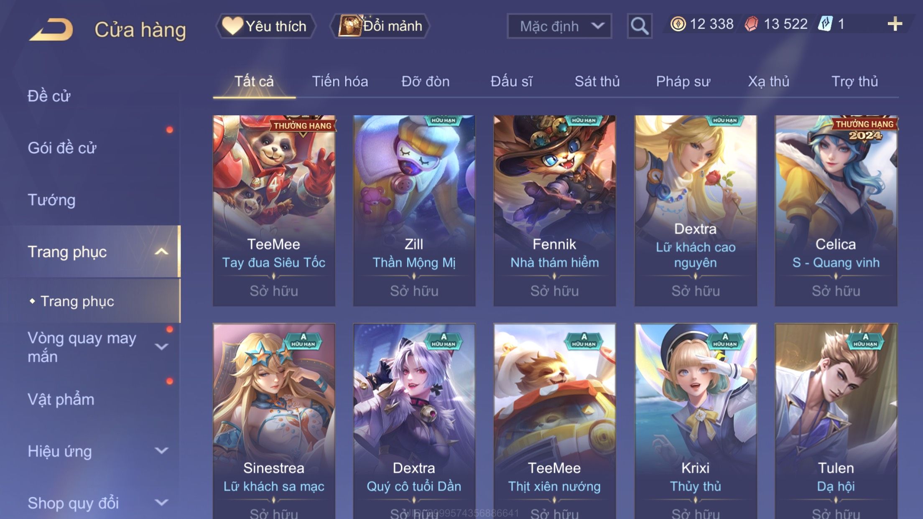This screenshot has height=519, width=923.
Task: Click the blue voucher ticket icon
Action: tap(825, 24)
